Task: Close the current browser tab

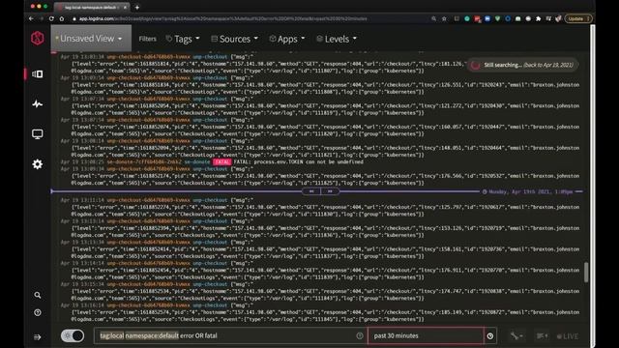Action: coord(125,7)
